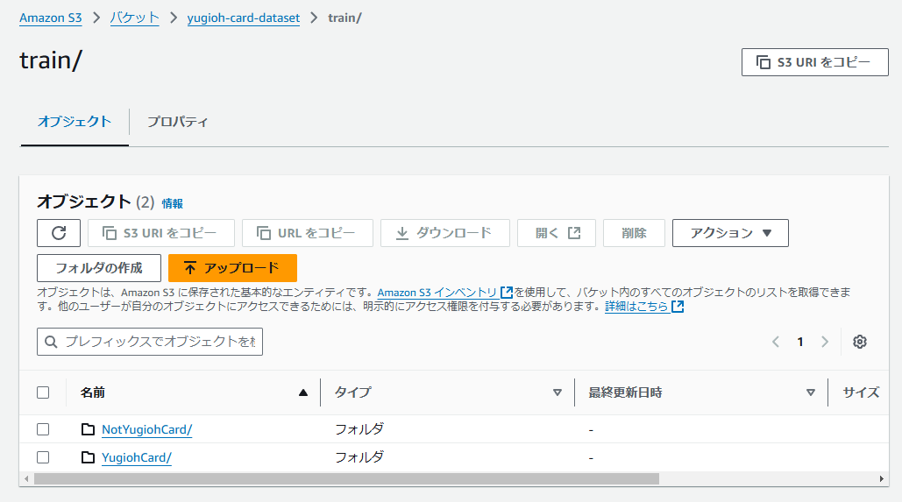The width and height of the screenshot is (902, 502).
Task: Click the サイズ column header
Action: (861, 392)
